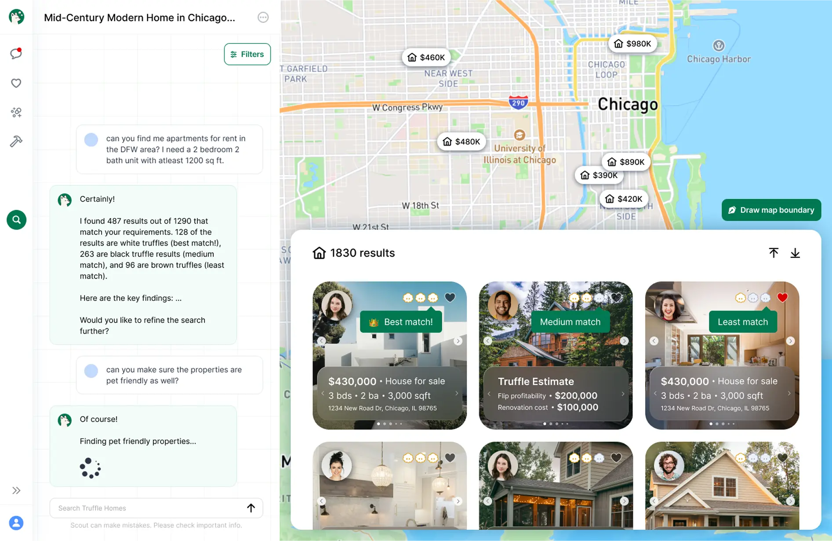Click the scroll-to-top arrow in results
832x541 pixels.
tap(774, 253)
